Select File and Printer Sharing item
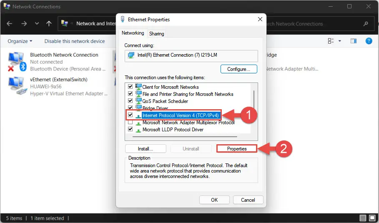379x223 pixels. [188, 94]
